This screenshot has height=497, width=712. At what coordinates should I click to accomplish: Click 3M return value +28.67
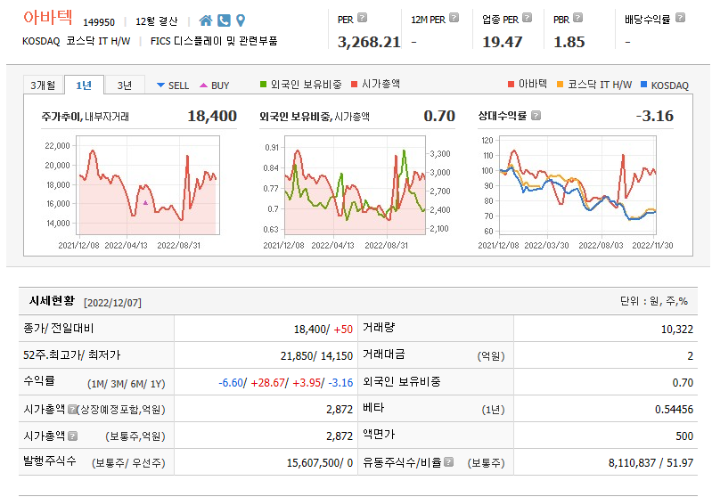pyautogui.click(x=268, y=383)
